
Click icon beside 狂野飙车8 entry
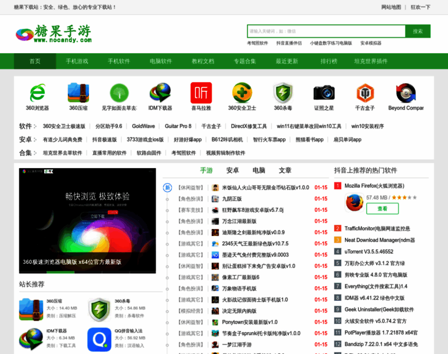(x=215, y=210)
